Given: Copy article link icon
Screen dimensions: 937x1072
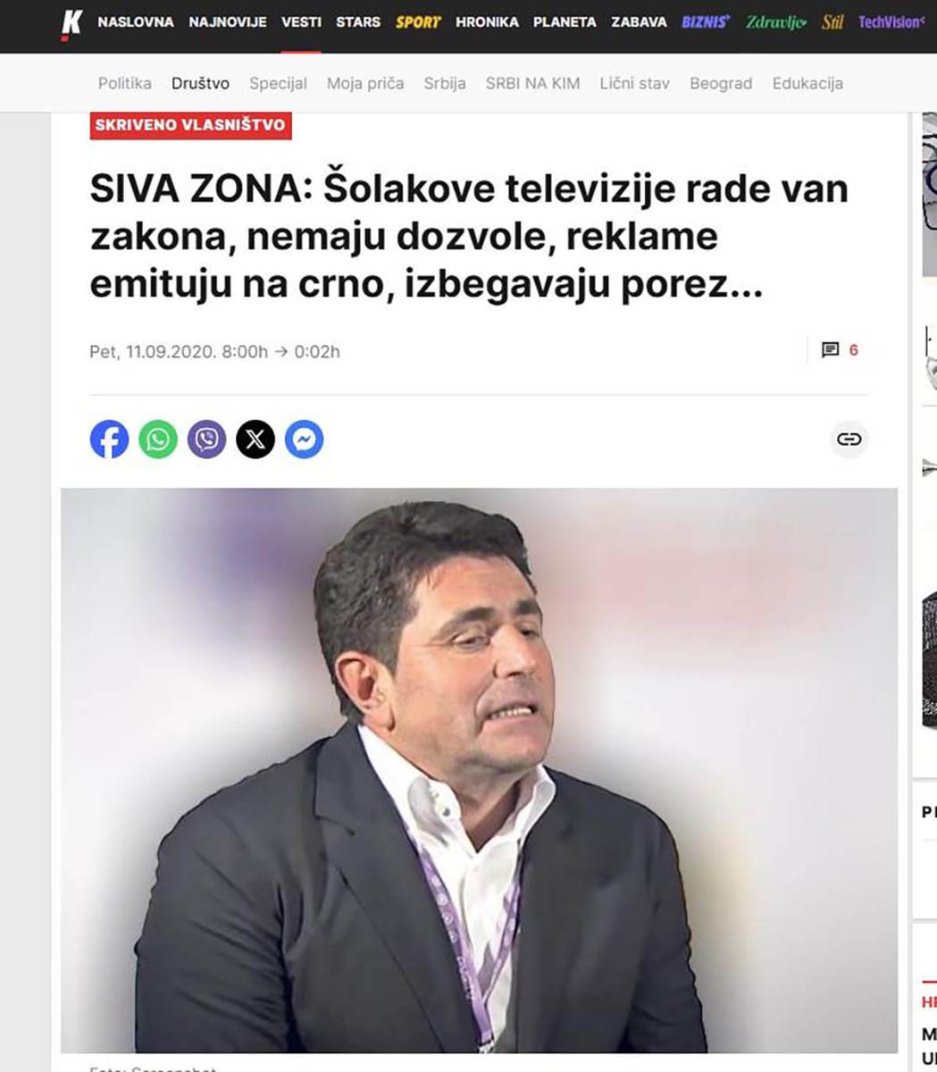Looking at the screenshot, I should coord(849,439).
